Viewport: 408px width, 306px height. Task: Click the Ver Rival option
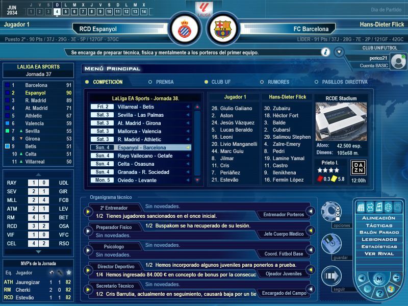(378, 253)
